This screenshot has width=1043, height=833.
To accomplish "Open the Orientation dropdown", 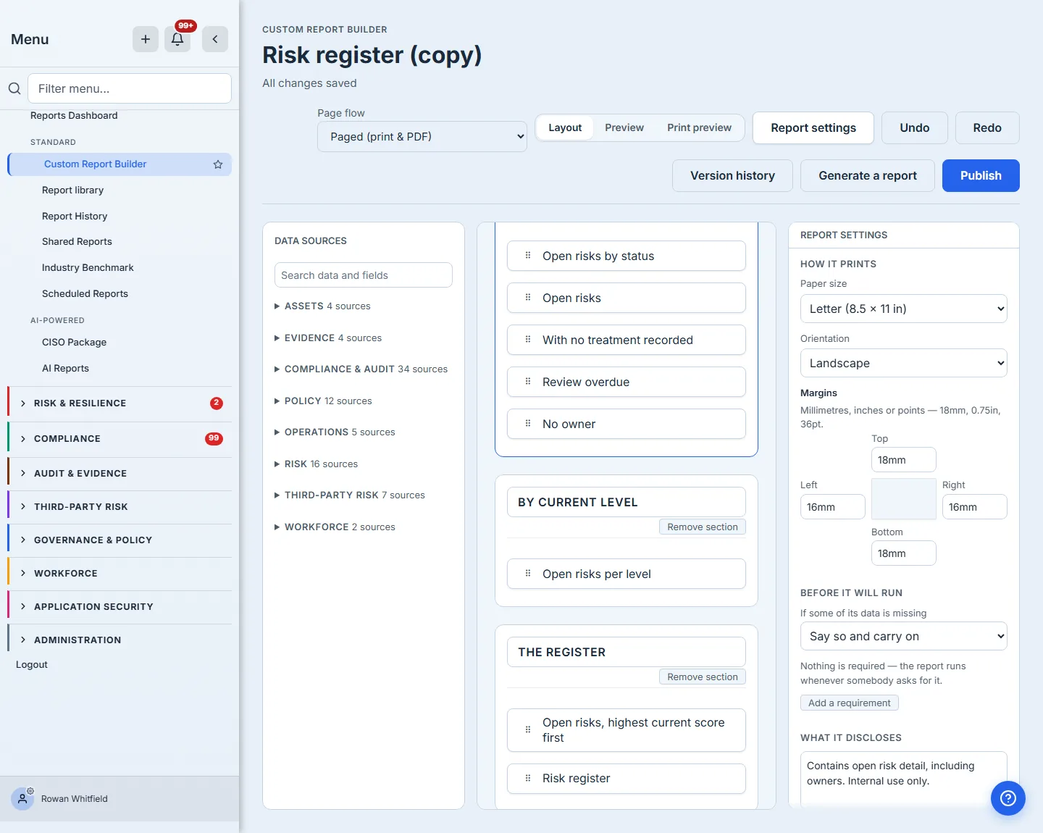I will (x=904, y=363).
